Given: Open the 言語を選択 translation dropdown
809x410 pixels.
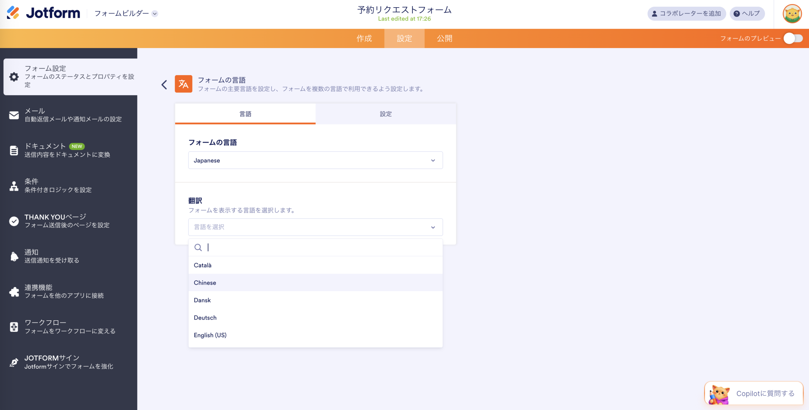Looking at the screenshot, I should 315,227.
